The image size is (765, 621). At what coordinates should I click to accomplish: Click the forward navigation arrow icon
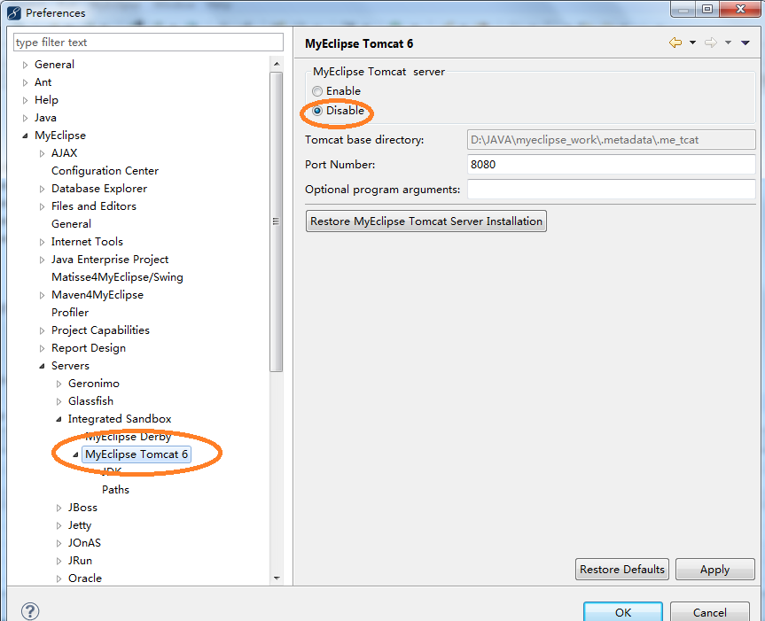point(710,43)
